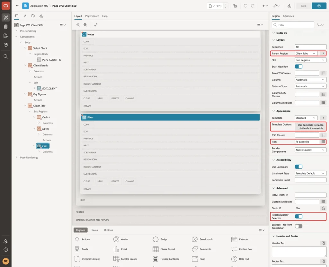Click the DE user avatar
The image size is (329, 267).
click(x=6, y=261)
